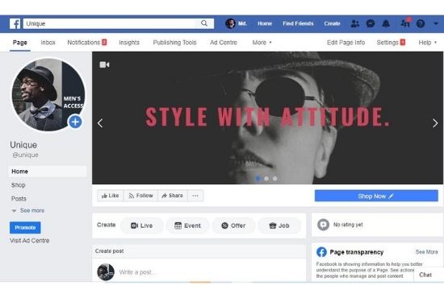Open the Notifications tab
Screen dimensions: 444x298
(87, 43)
